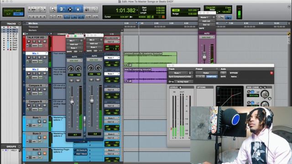Record-enable the Compare A track
Screen dimensions: 292x164
point(29,89)
